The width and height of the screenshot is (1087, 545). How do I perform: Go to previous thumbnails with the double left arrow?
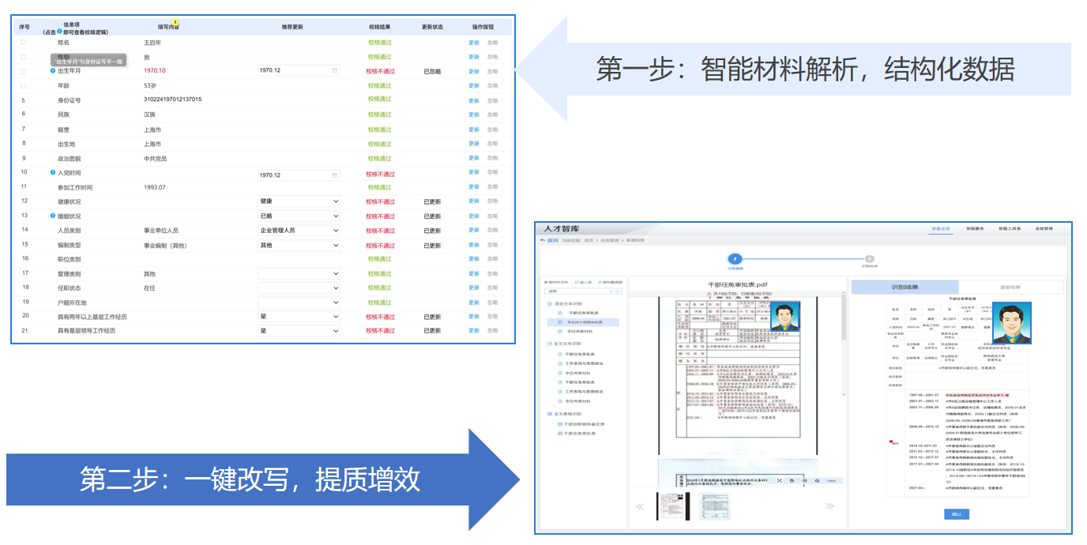pyautogui.click(x=640, y=506)
